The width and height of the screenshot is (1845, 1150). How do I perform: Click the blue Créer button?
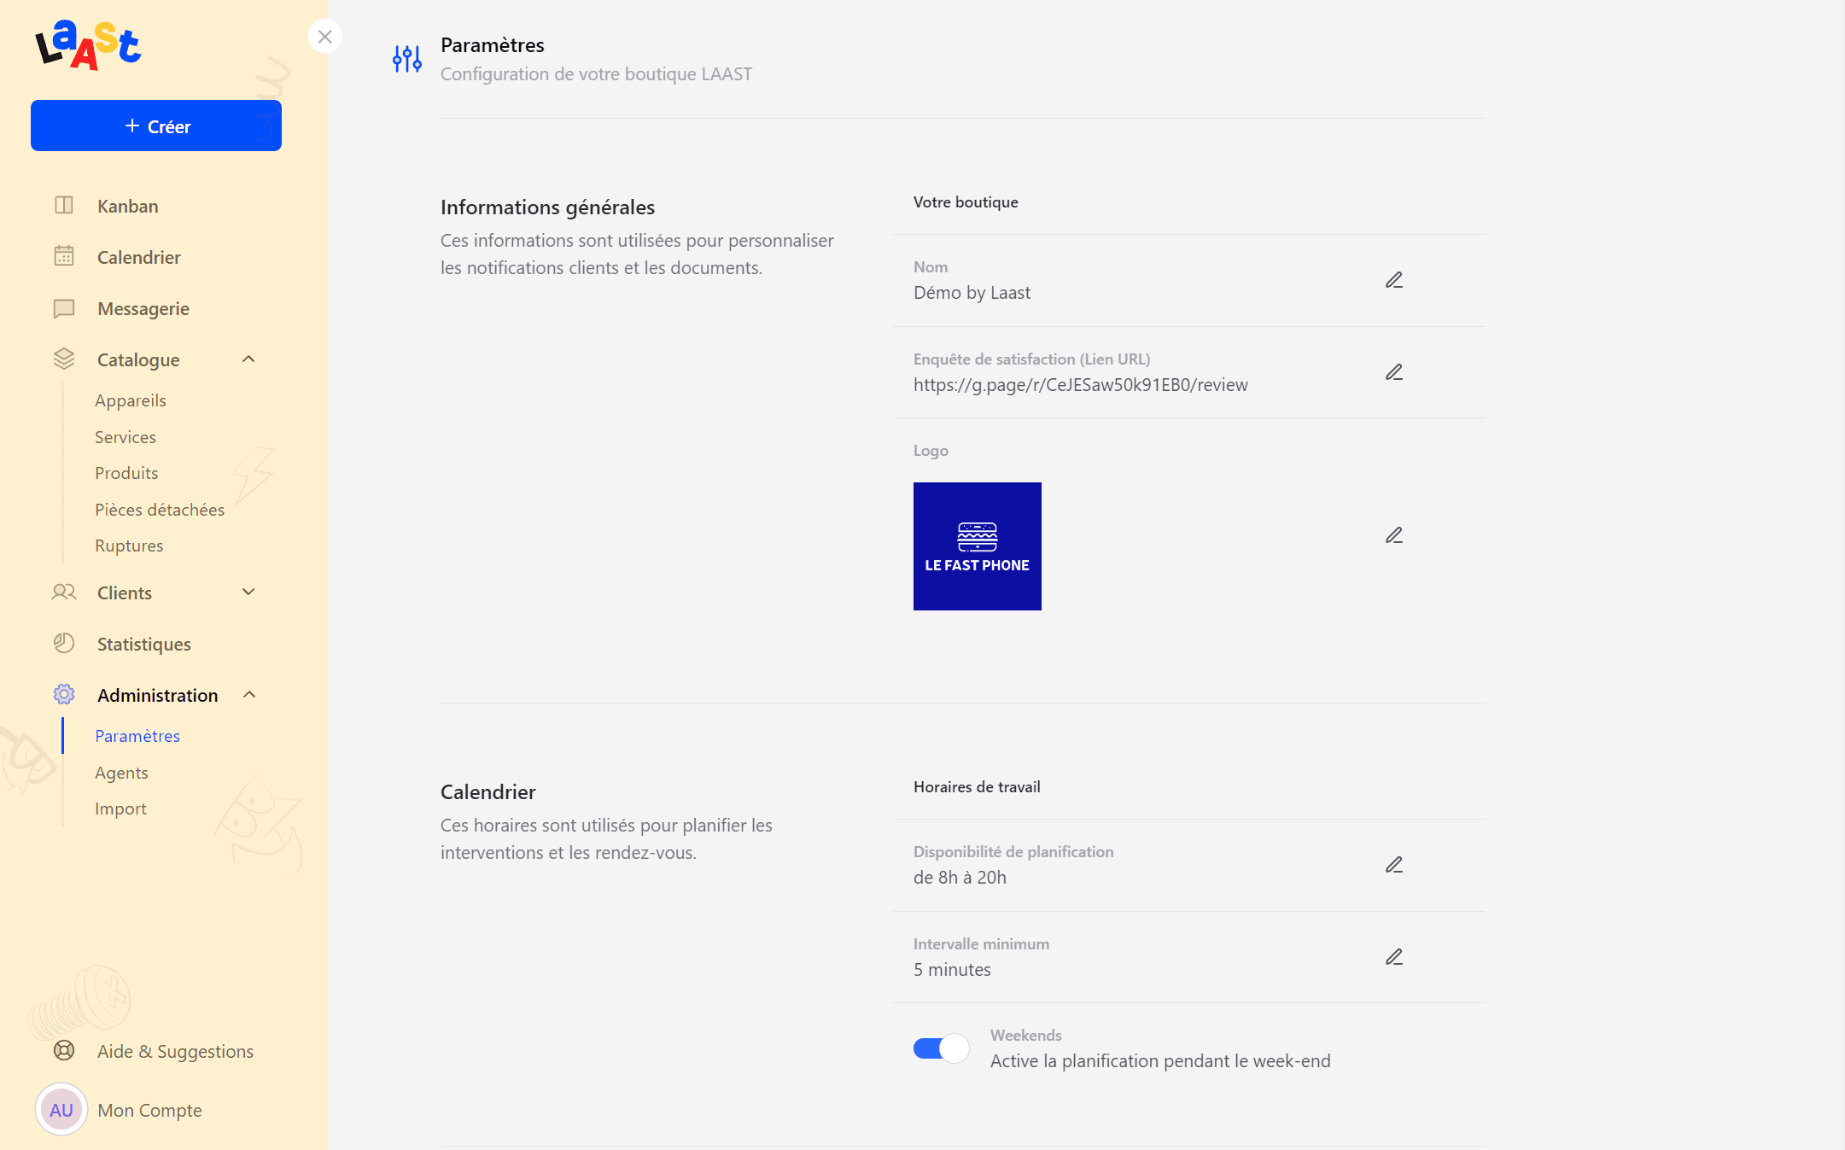(156, 126)
